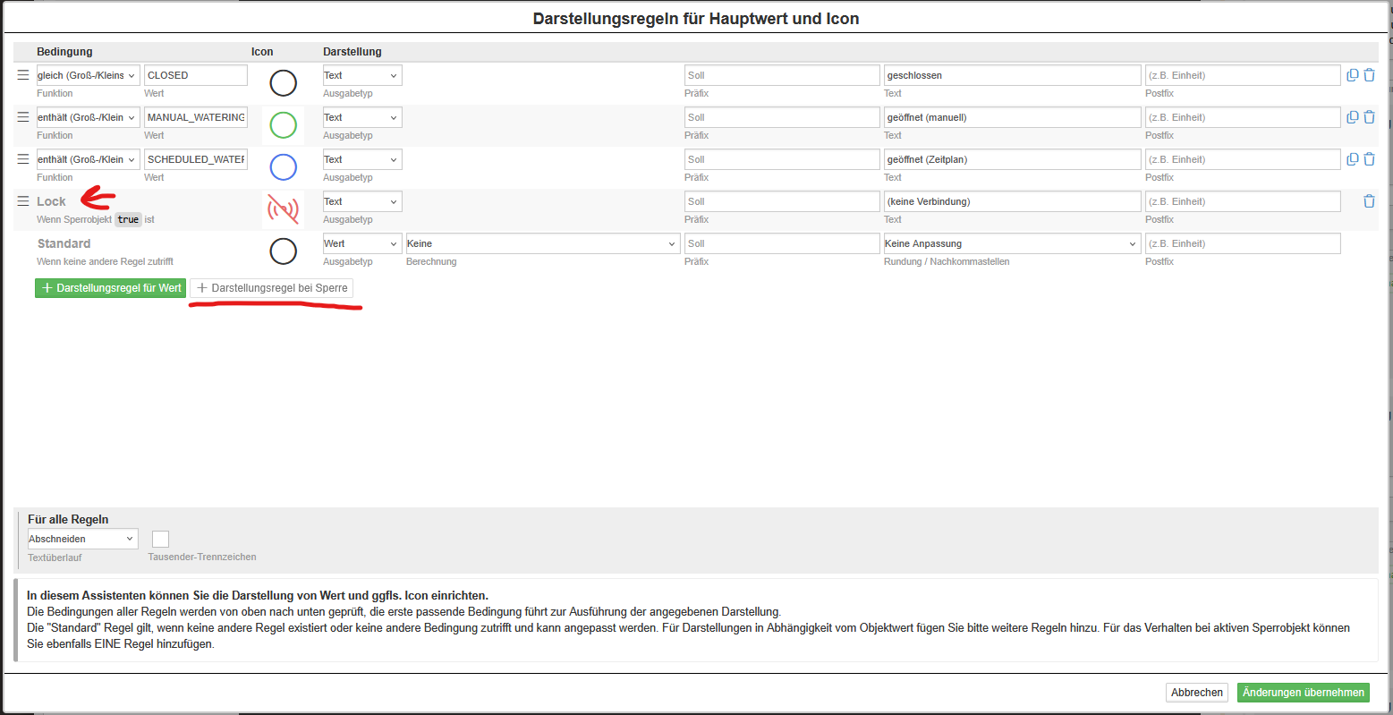Screen dimensions: 1393x715
Task: Open the Textüberlauf dropdown showing Abschneiden
Action: point(82,539)
